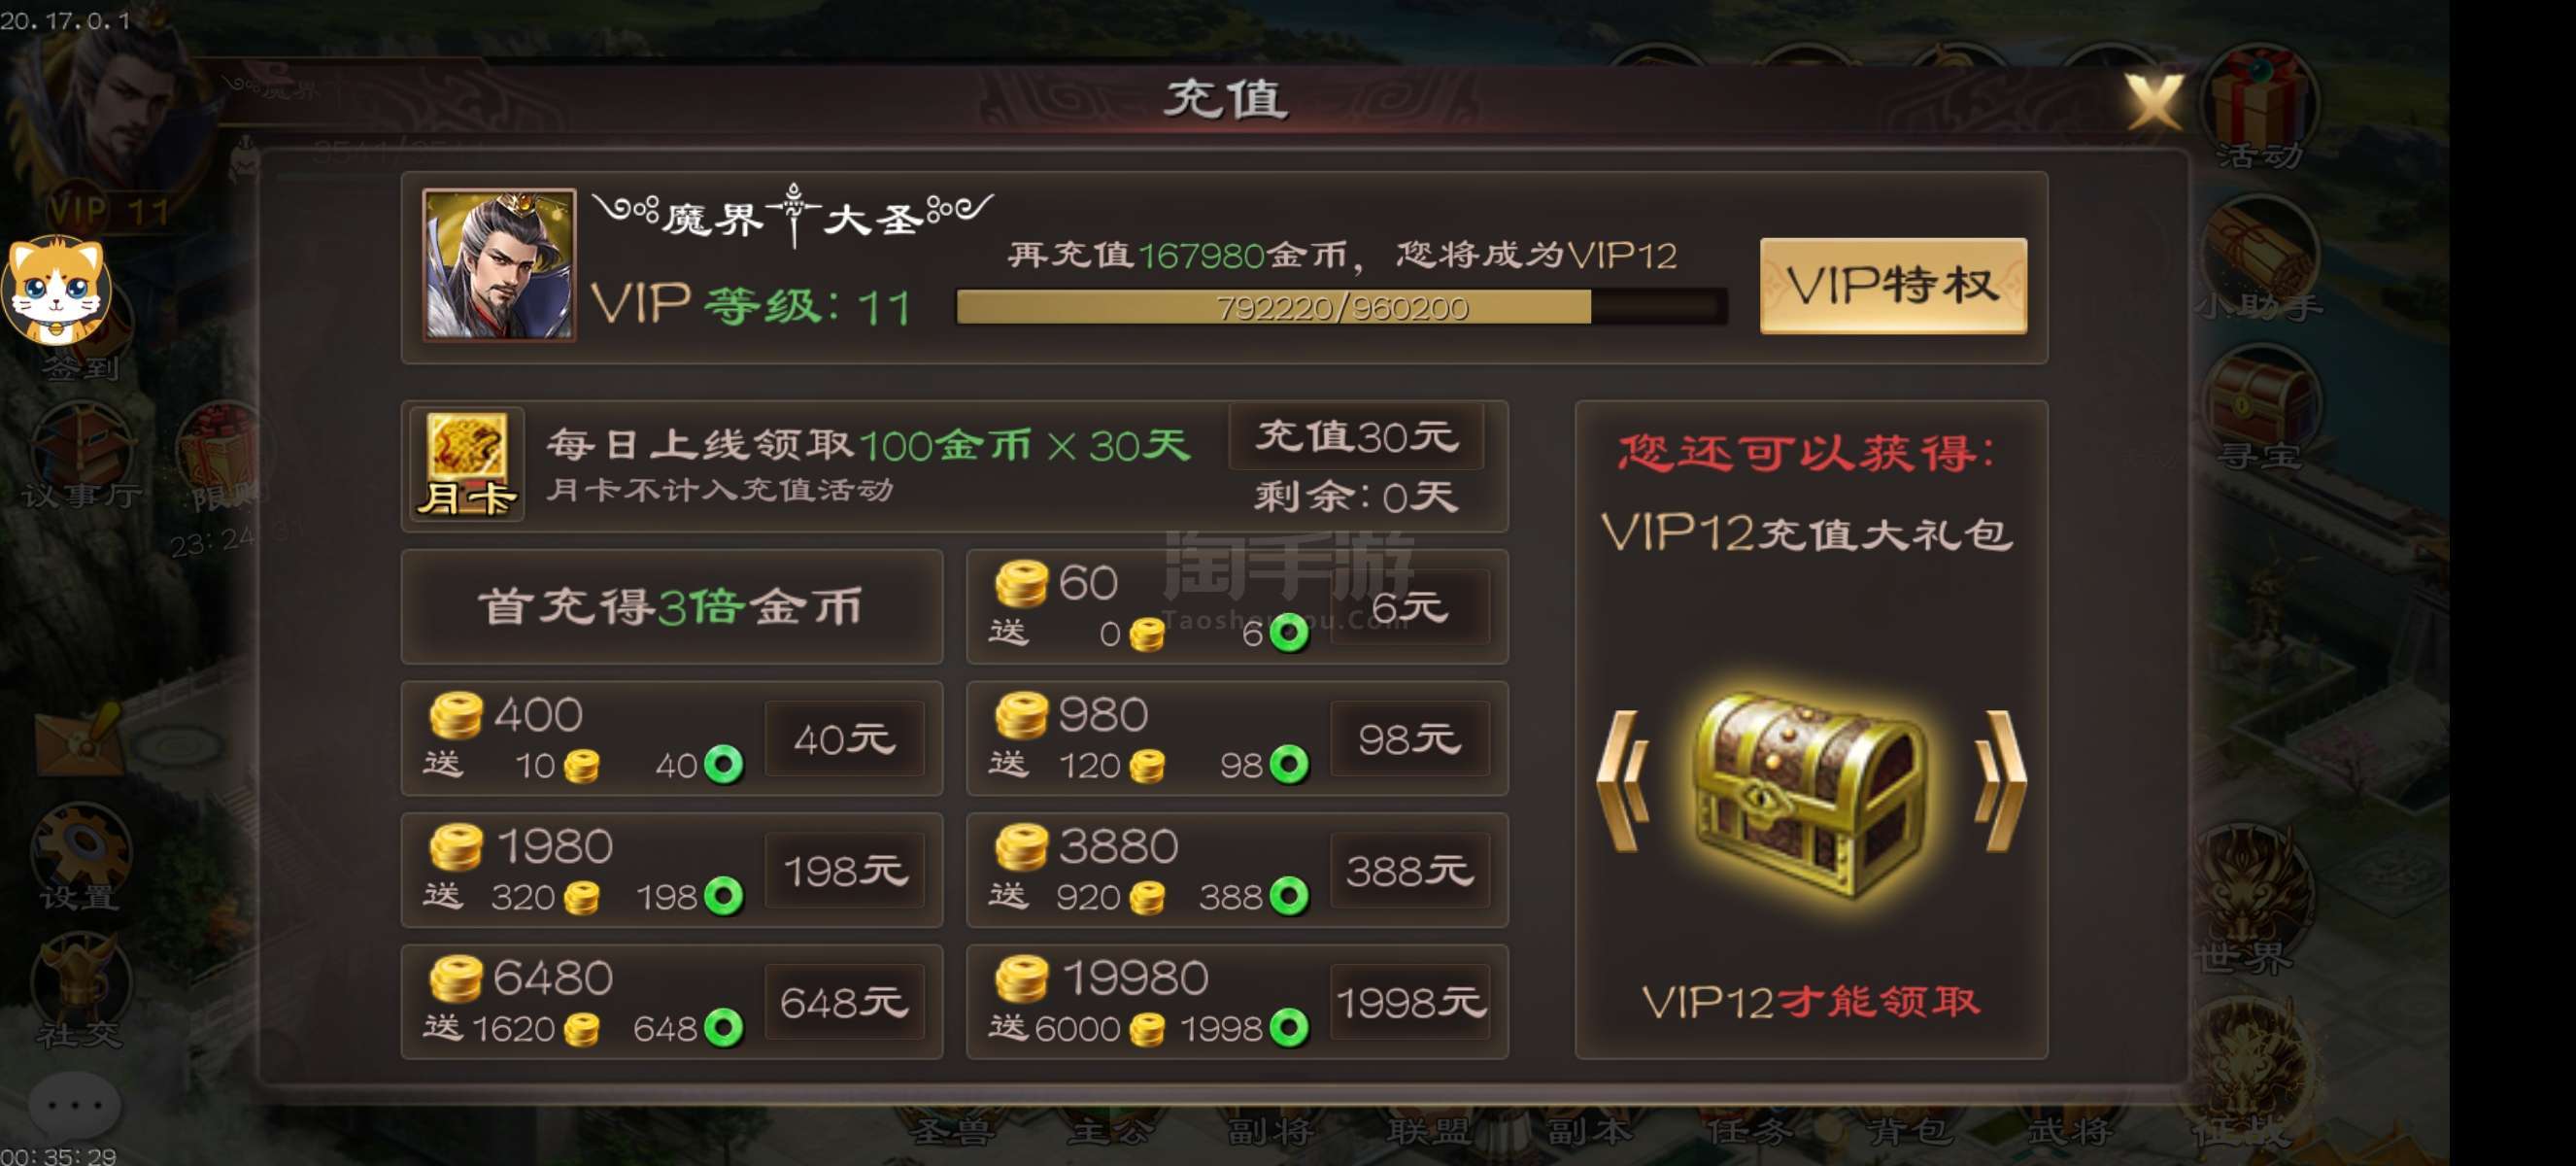Purchase the 6元 recharge option
Viewport: 2576px width, 1166px height.
(x=1410, y=607)
